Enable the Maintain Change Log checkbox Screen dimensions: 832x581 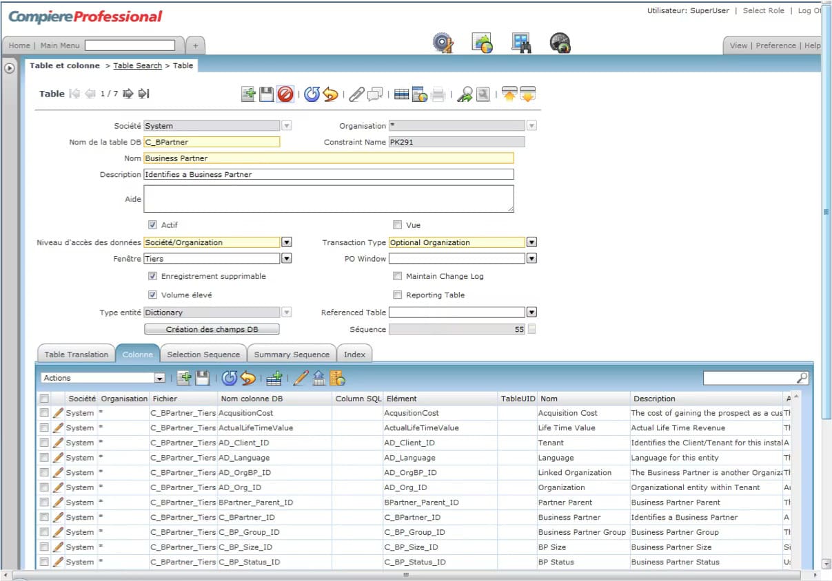point(397,276)
